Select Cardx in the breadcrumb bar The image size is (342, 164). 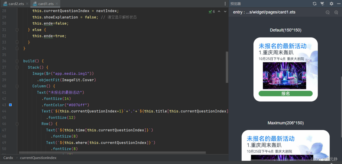8,158
